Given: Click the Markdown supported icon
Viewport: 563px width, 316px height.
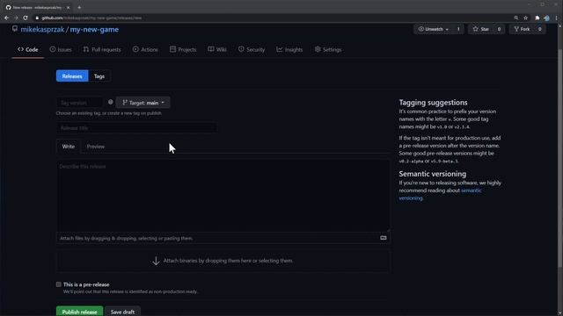Looking at the screenshot, I should pyautogui.click(x=384, y=238).
